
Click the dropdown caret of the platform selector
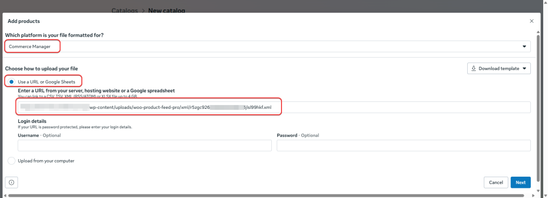[x=524, y=46]
